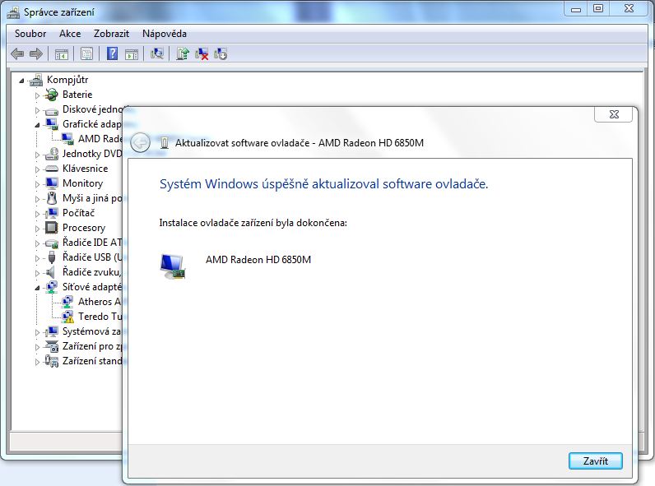Image resolution: width=655 pixels, height=486 pixels.
Task: Click the Uninstall device red X icon
Action: [202, 54]
